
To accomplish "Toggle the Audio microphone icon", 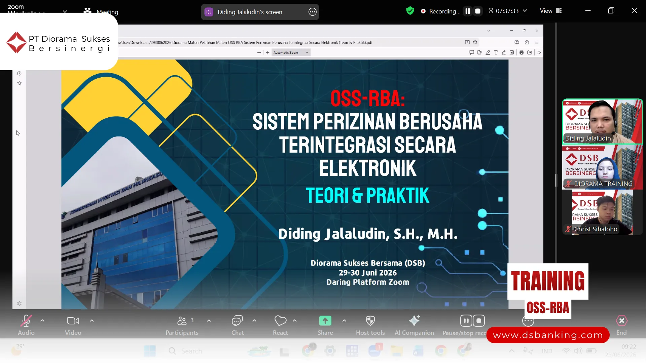I will (26, 321).
